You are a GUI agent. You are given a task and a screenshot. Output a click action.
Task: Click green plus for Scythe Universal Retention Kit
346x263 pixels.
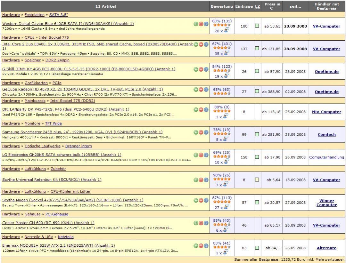click(x=196, y=180)
